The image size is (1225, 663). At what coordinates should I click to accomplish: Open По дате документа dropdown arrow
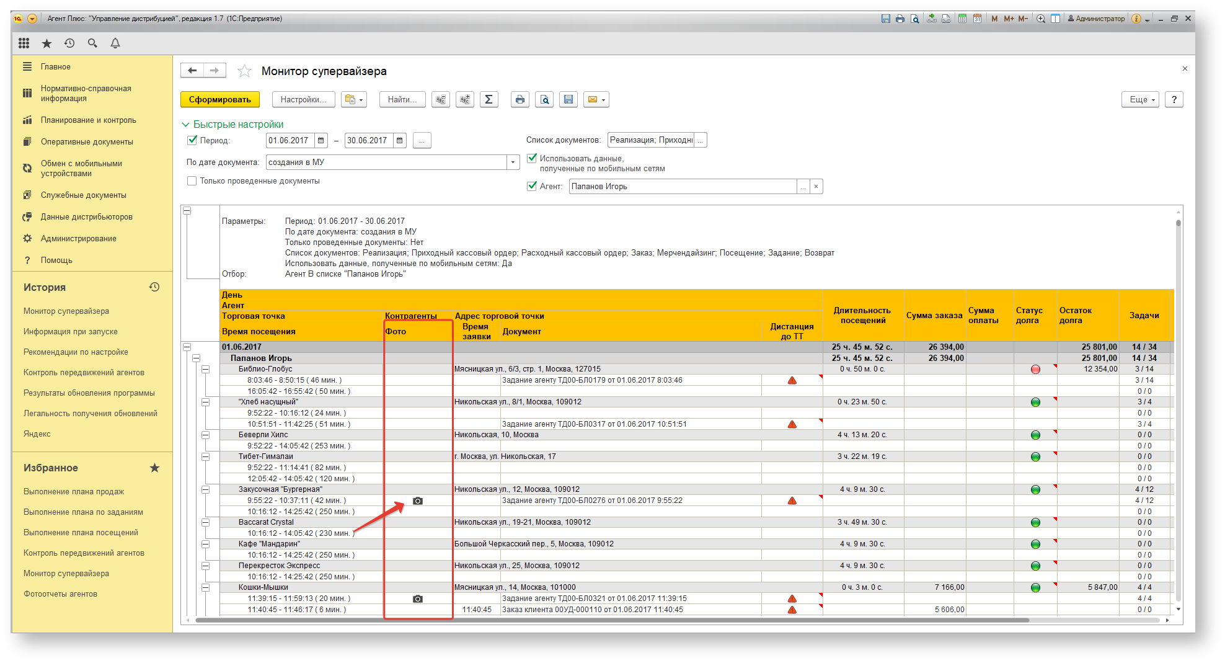[513, 162]
